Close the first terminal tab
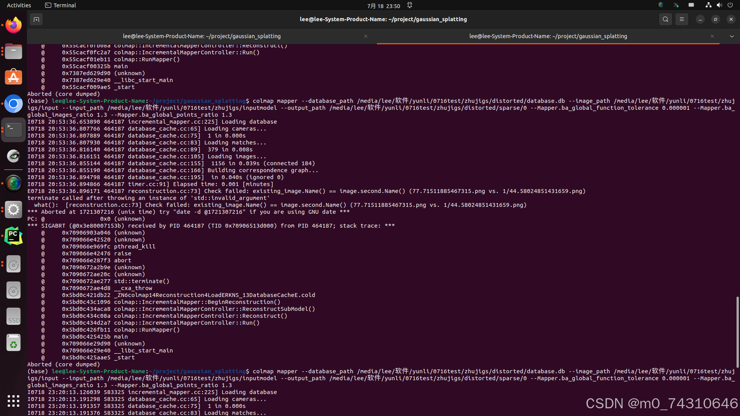This screenshot has height=416, width=740. pos(366,36)
